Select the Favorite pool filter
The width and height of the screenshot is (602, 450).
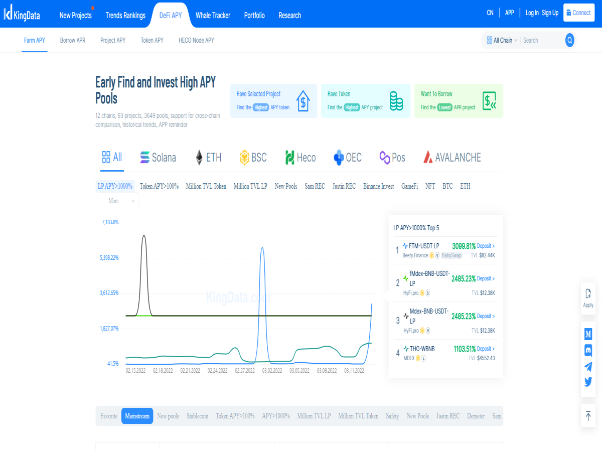(109, 416)
